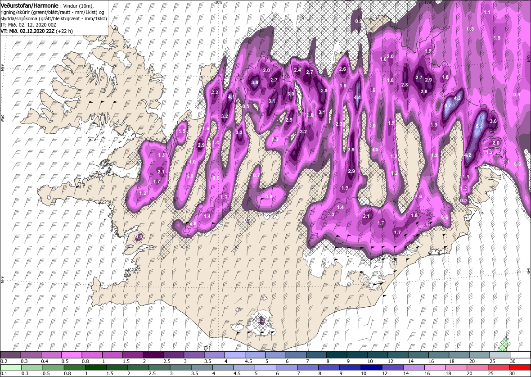This screenshot has width=531, height=377.
Task: Select the violet 3 swatch in the snow legend
Action: pyautogui.click(x=193, y=355)
